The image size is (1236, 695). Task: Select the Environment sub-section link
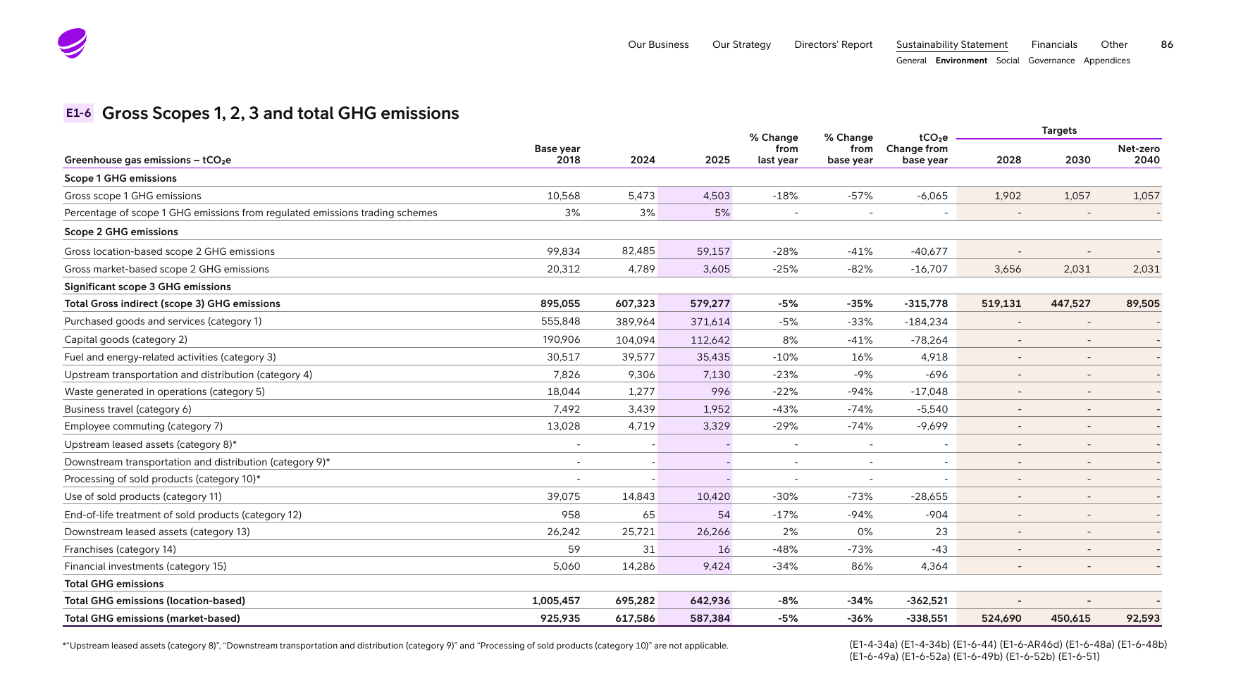click(961, 61)
